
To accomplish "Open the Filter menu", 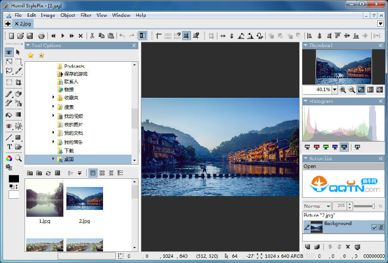I will pyautogui.click(x=86, y=15).
